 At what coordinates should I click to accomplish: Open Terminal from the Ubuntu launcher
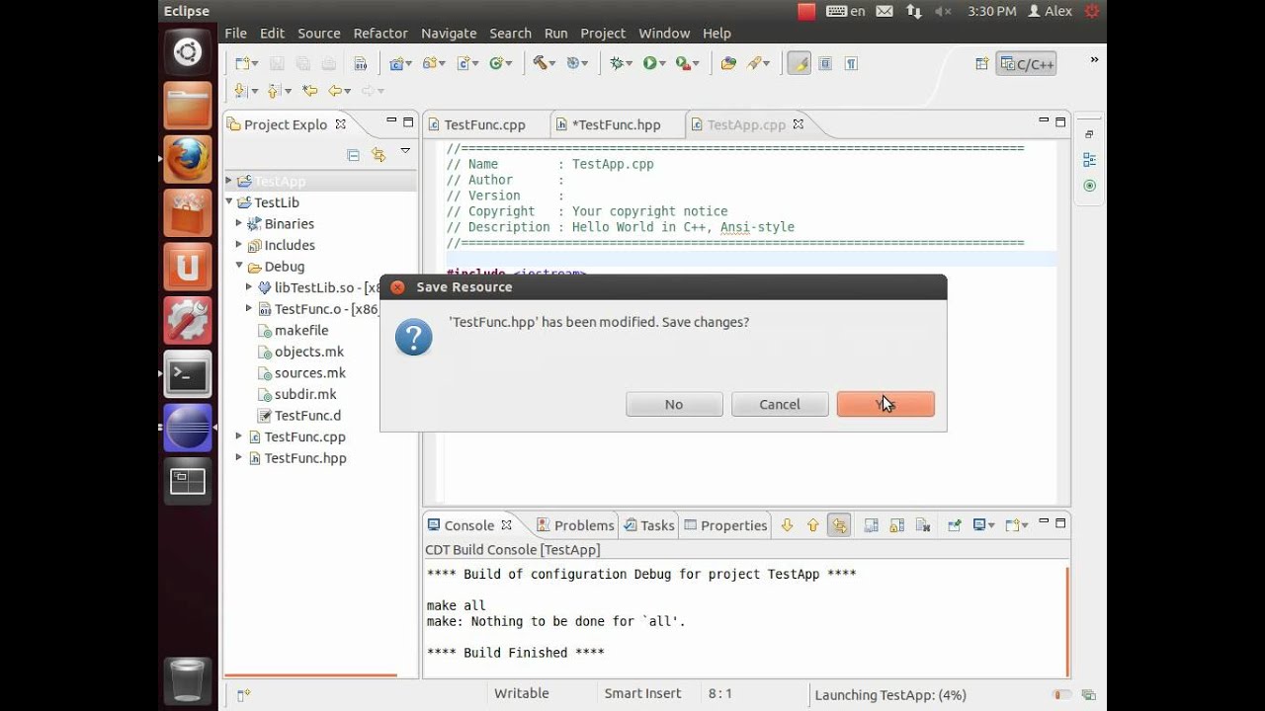click(x=188, y=374)
